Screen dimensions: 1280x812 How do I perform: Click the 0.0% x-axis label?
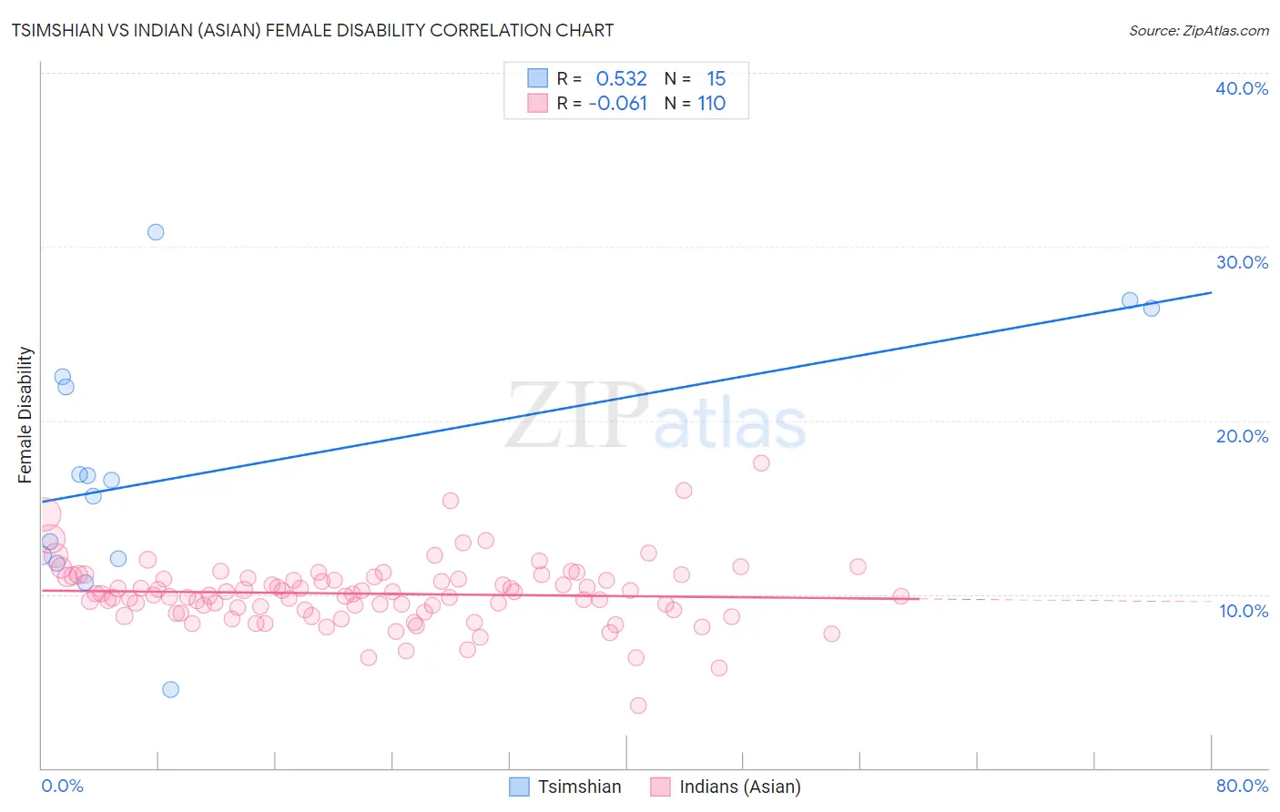point(62,786)
